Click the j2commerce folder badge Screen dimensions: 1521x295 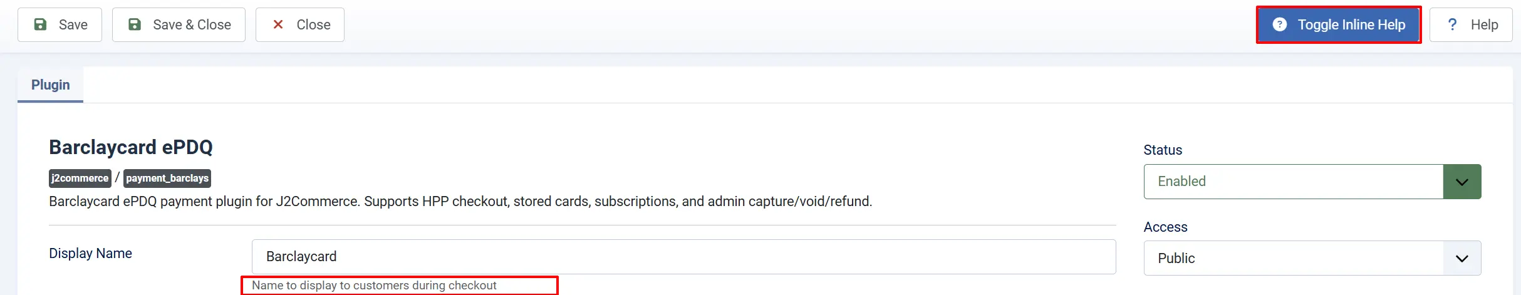[80, 179]
